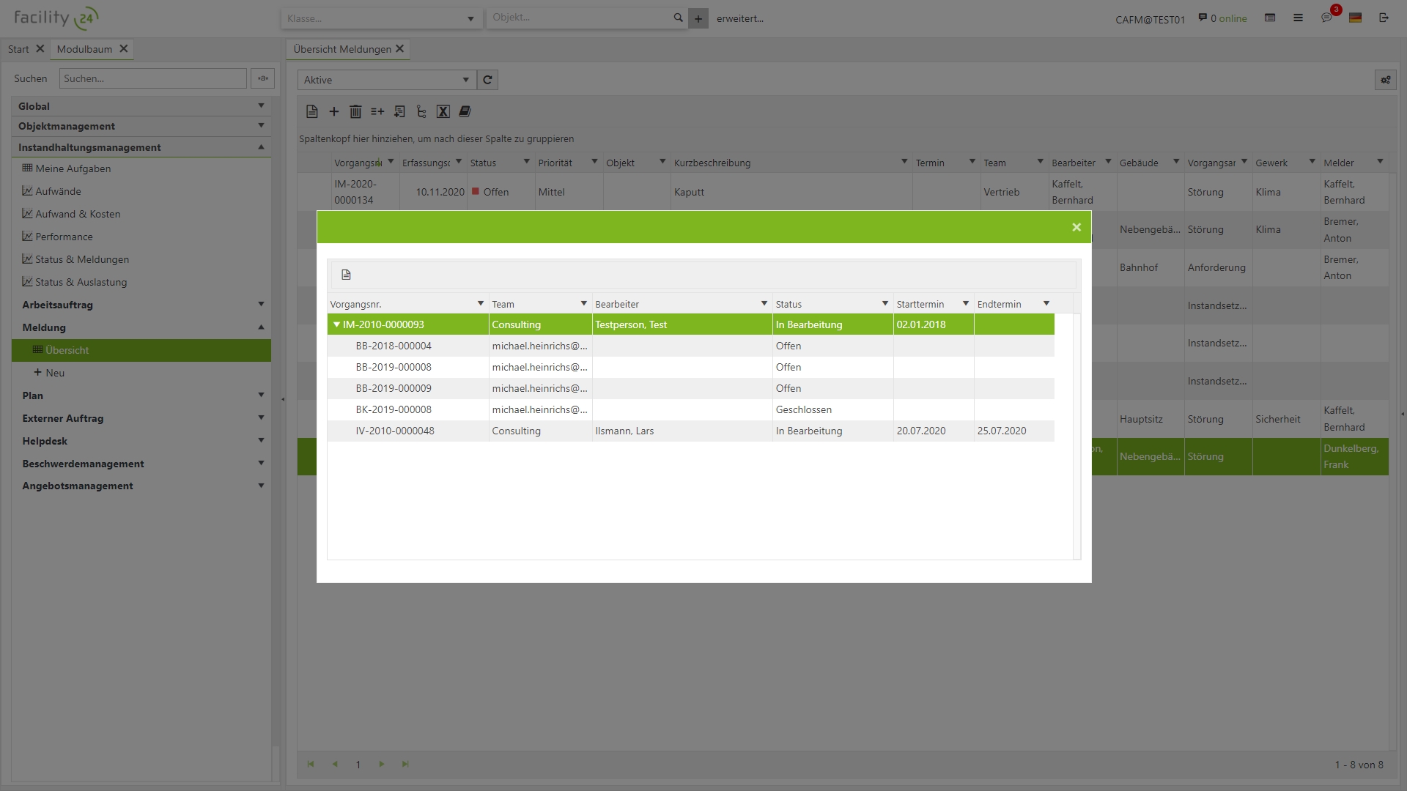
Task: Click the Suchen input field
Action: click(152, 78)
